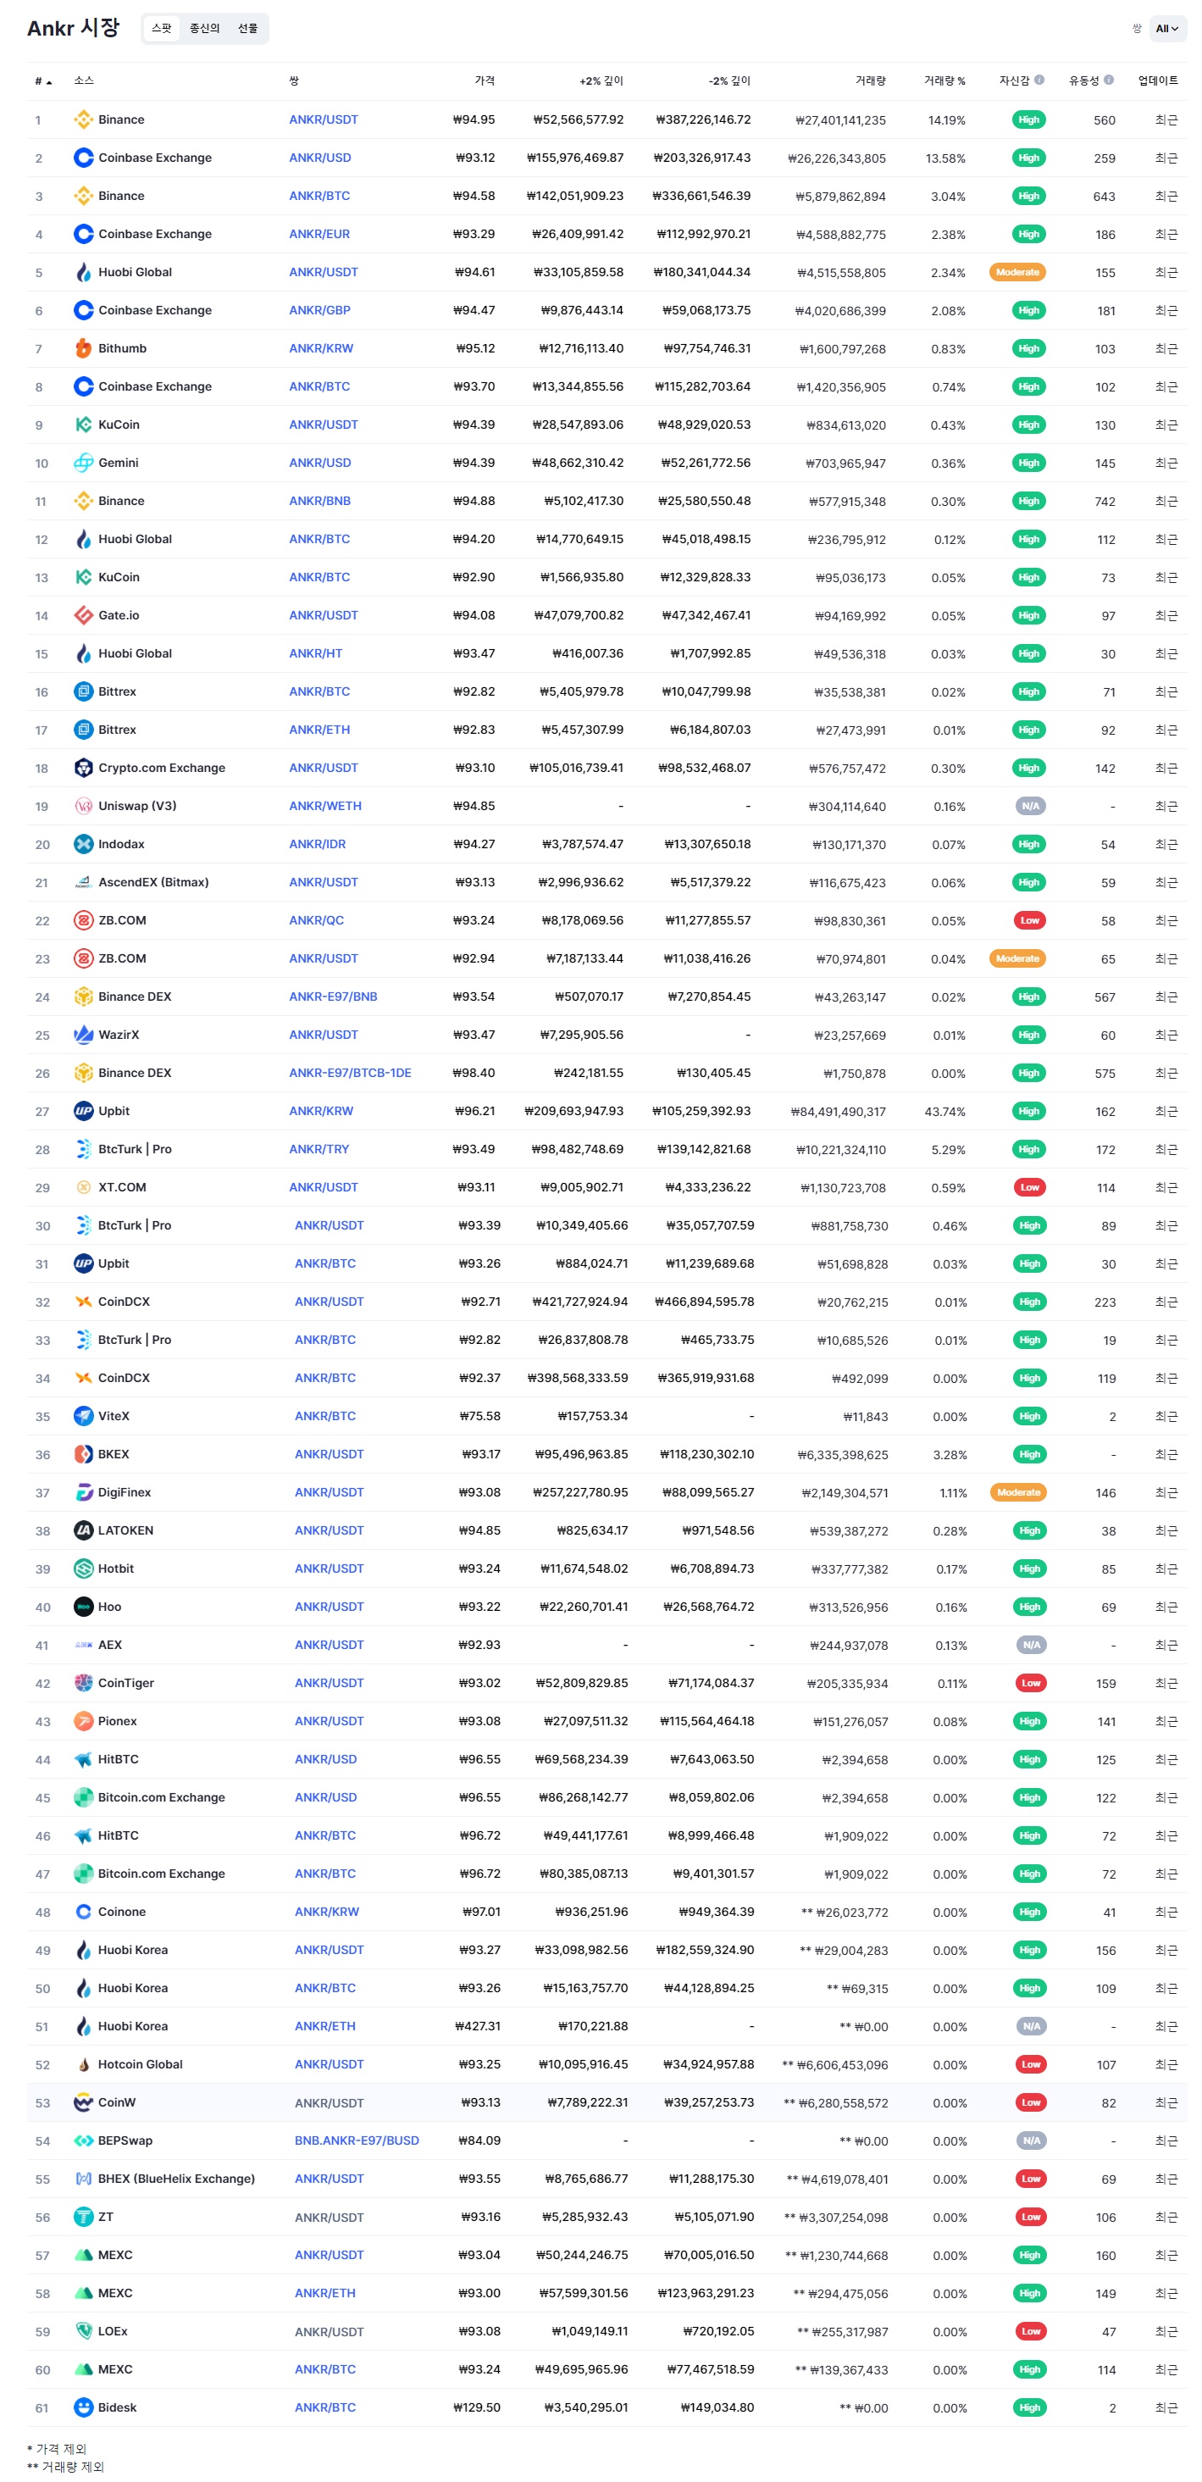
Task: Switch to the 선물 tab
Action: coord(247,29)
